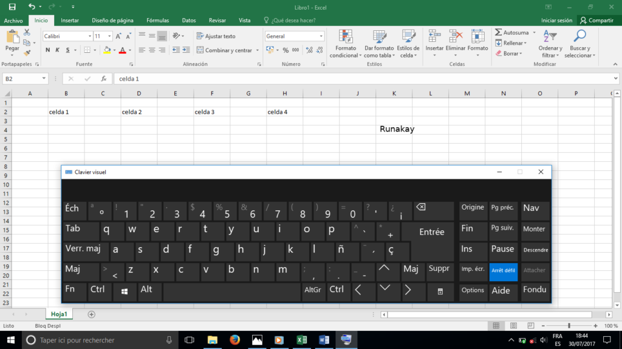
Task: Toggle italic K formatting
Action: [58, 50]
